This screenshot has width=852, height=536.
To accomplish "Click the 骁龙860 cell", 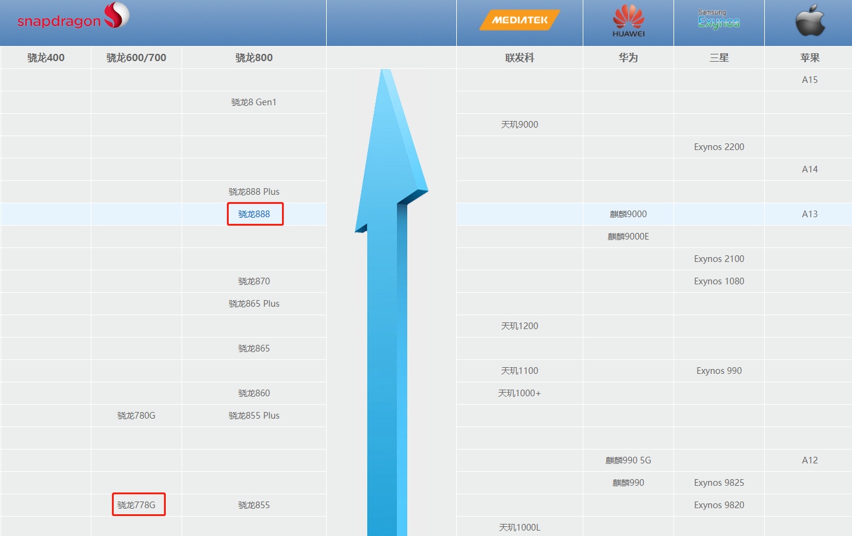I will (254, 393).
